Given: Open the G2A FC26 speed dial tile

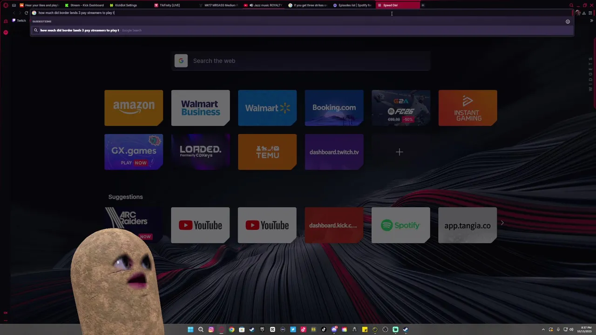Looking at the screenshot, I should coord(401,108).
